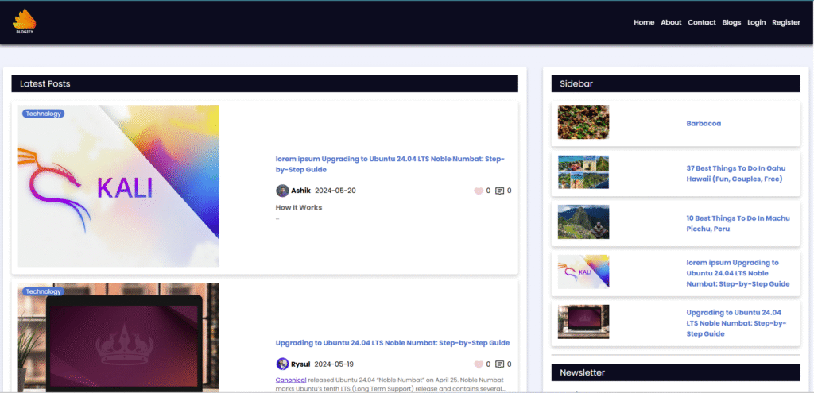Open the About page
The height and width of the screenshot is (393, 814).
click(x=671, y=22)
